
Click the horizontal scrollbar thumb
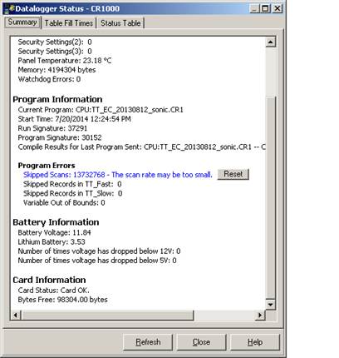pyautogui.click(x=108, y=316)
